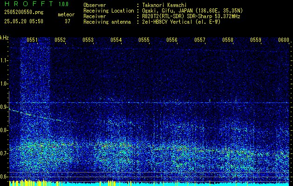Click the meteor label
Image resolution: width=293 pixels, height=186 pixels.
coord(66,14)
